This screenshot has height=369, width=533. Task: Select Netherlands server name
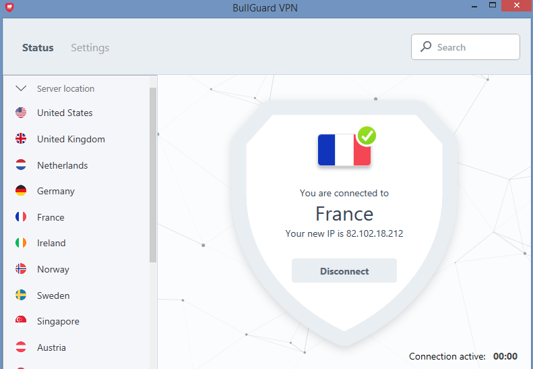tap(62, 165)
